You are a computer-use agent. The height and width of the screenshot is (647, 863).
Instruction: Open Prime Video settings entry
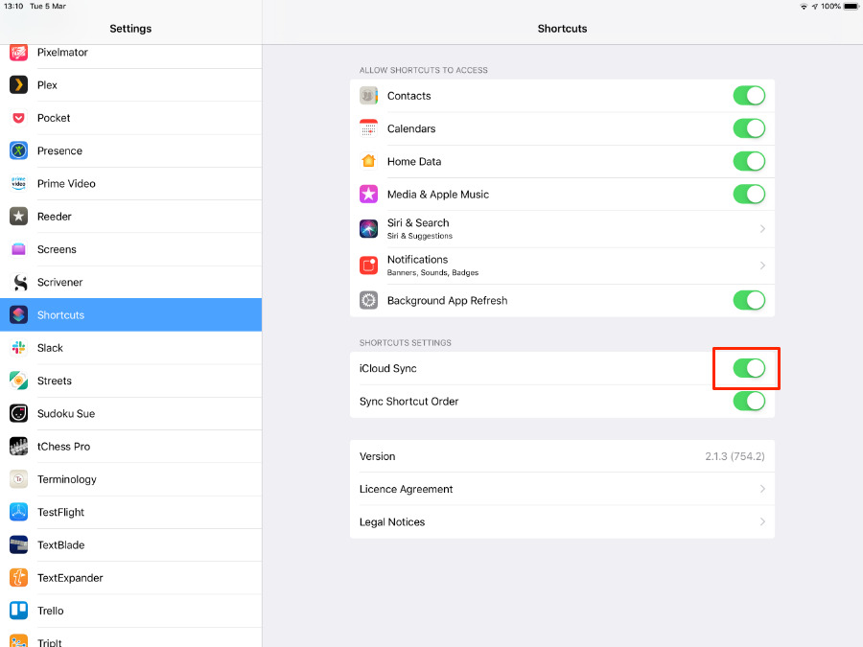click(131, 183)
